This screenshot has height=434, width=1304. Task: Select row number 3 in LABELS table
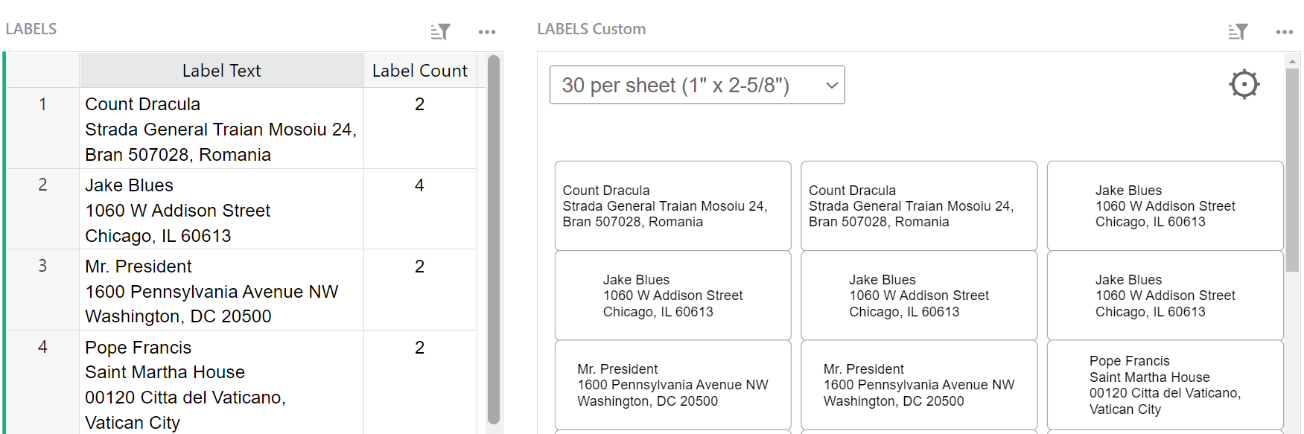(42, 266)
